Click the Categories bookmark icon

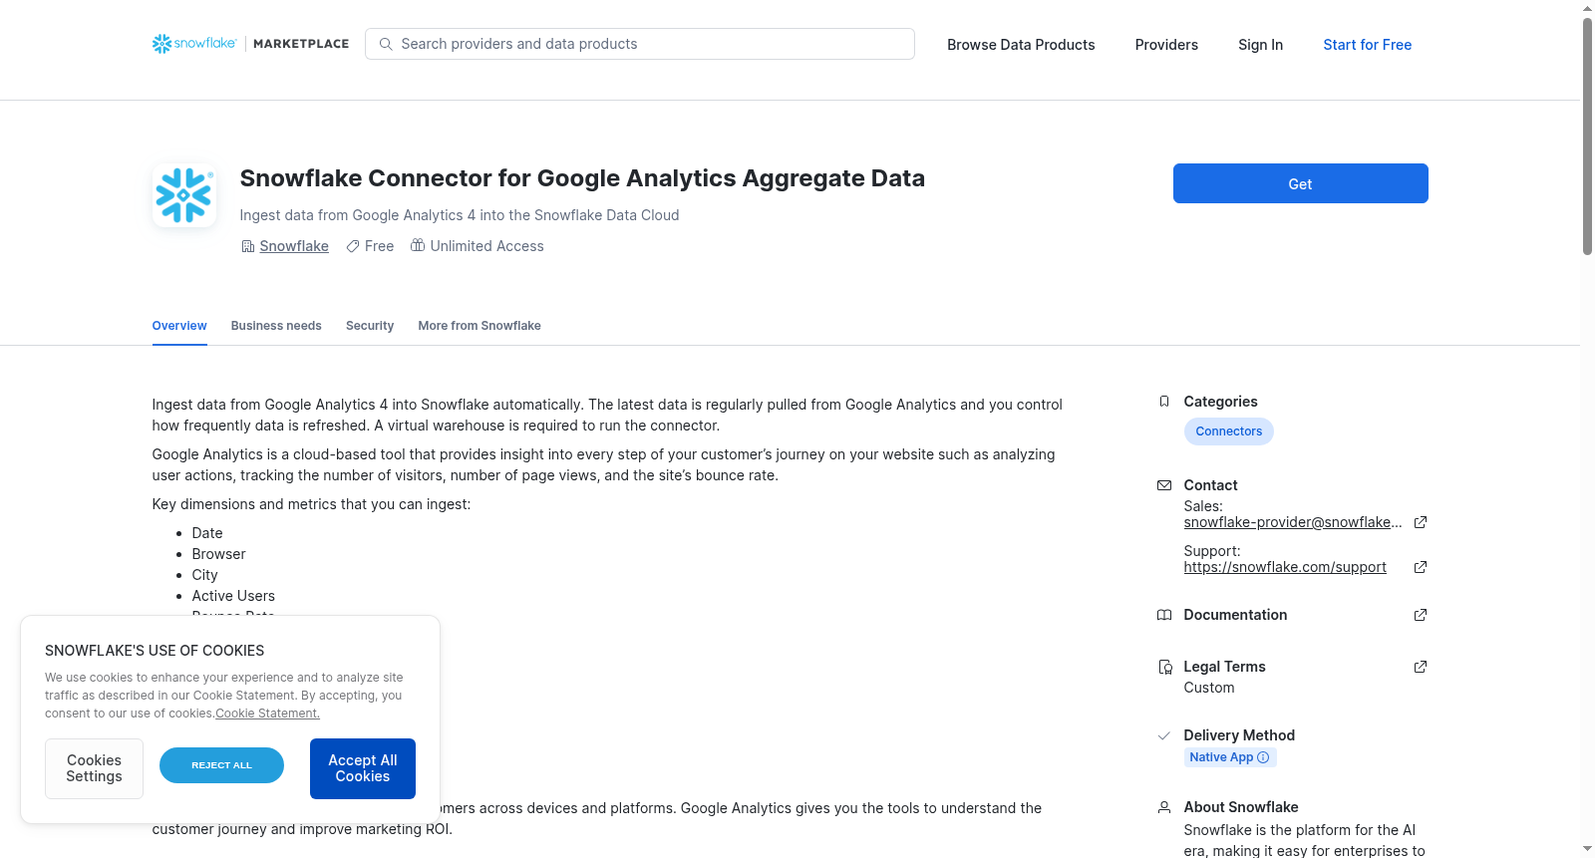(x=1163, y=402)
